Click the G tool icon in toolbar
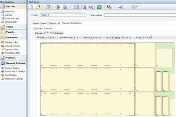 tap(109, 7)
